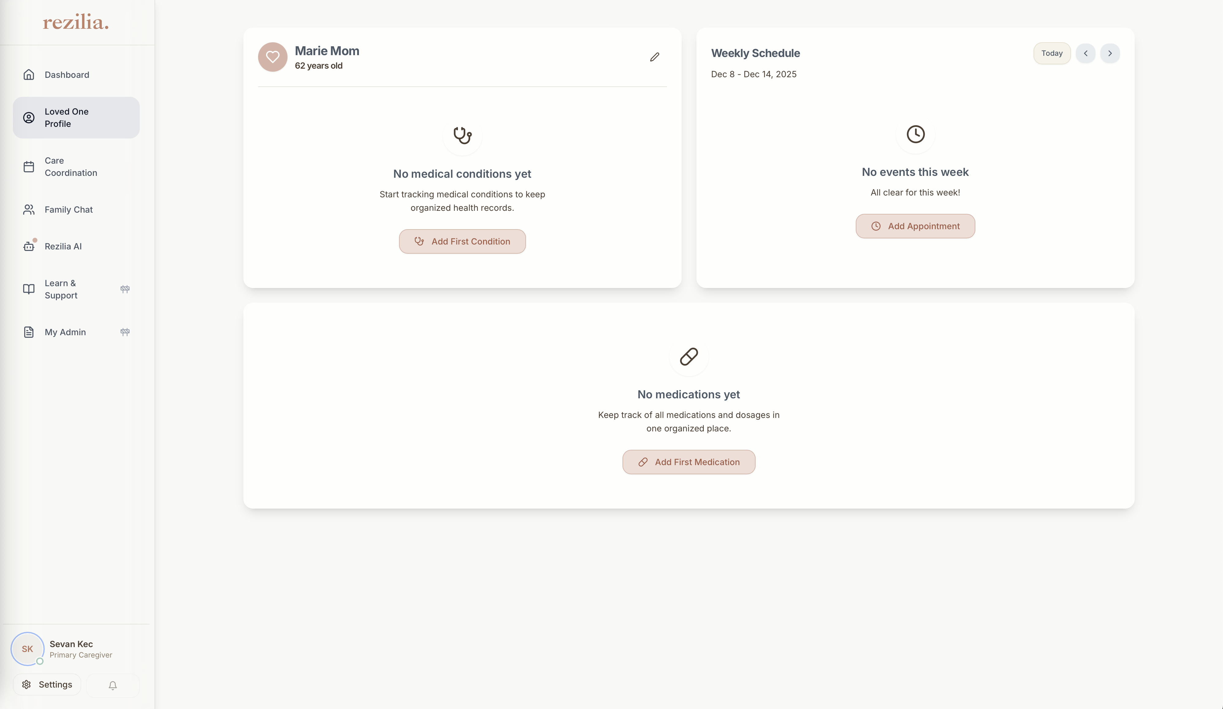Open My Admin section
The width and height of the screenshot is (1223, 709).
tap(65, 332)
